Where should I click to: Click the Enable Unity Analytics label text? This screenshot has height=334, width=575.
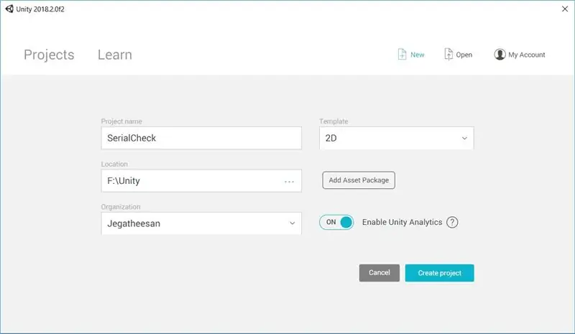click(x=402, y=222)
